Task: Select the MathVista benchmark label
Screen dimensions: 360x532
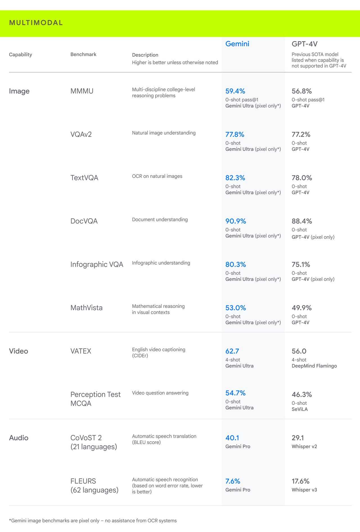Action: tap(86, 308)
